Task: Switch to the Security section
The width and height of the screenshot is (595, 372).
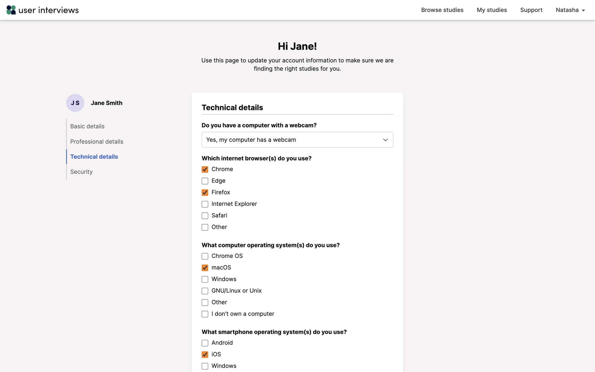Action: (82, 172)
